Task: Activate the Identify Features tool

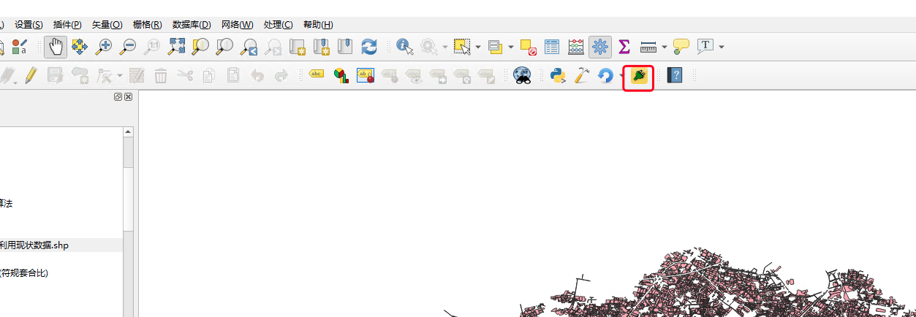Action: [x=404, y=47]
